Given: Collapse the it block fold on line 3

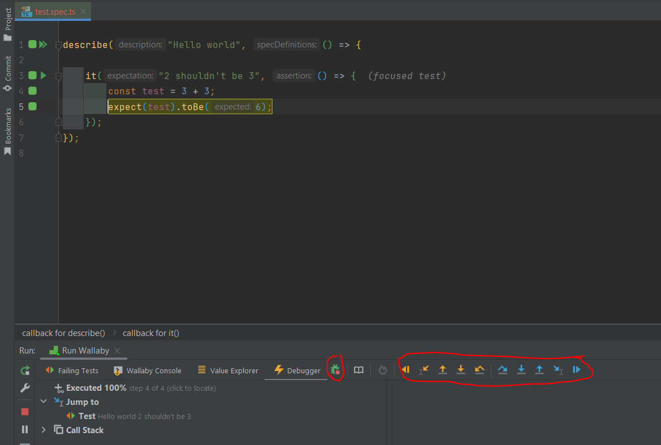Looking at the screenshot, I should pos(59,76).
